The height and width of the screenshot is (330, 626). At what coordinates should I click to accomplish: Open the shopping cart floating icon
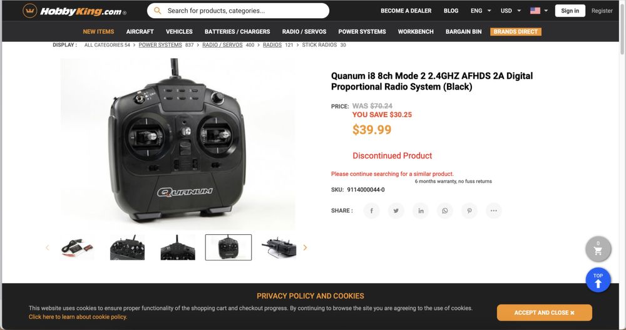pos(598,249)
